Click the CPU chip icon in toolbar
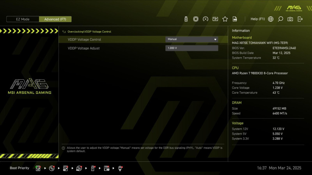 (196, 19)
